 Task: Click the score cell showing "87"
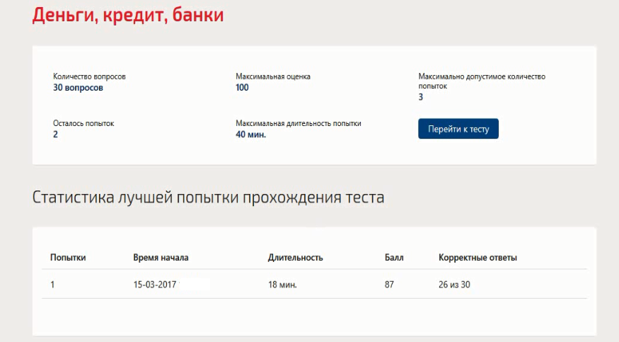click(389, 285)
